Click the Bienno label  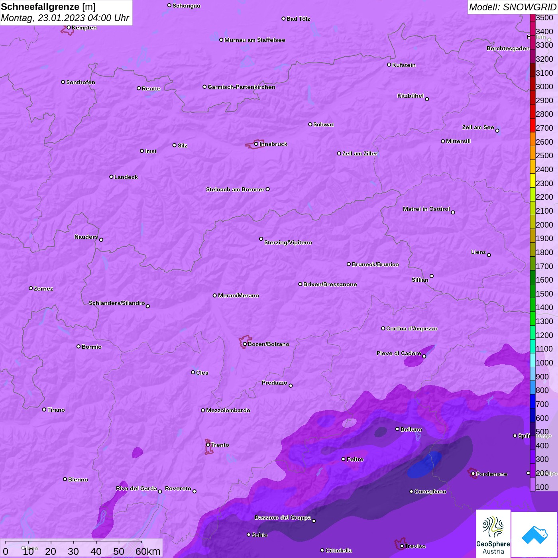point(78,479)
